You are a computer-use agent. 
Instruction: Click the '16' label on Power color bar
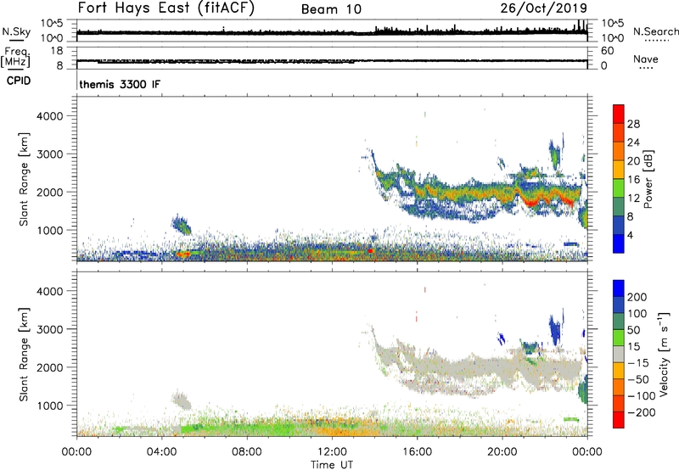point(633,180)
